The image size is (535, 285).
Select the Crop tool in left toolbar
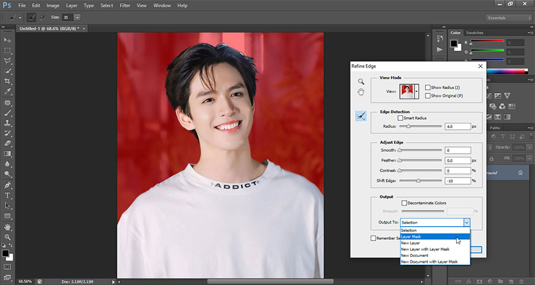click(7, 81)
